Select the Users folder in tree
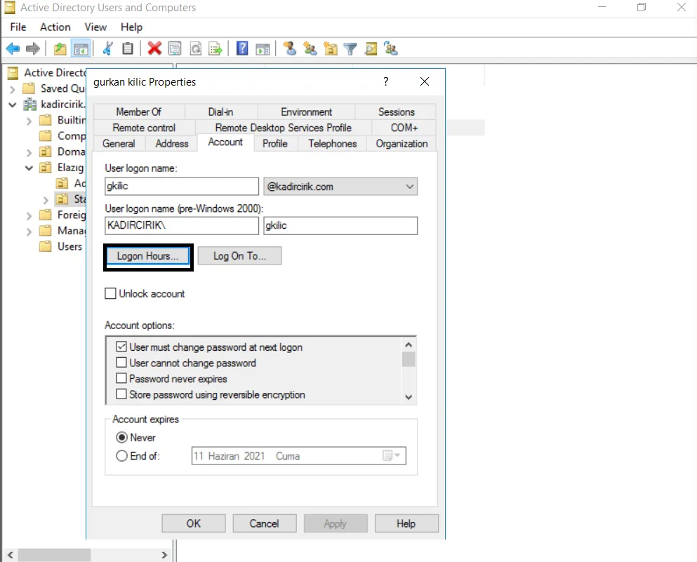The width and height of the screenshot is (697, 562). point(69,246)
